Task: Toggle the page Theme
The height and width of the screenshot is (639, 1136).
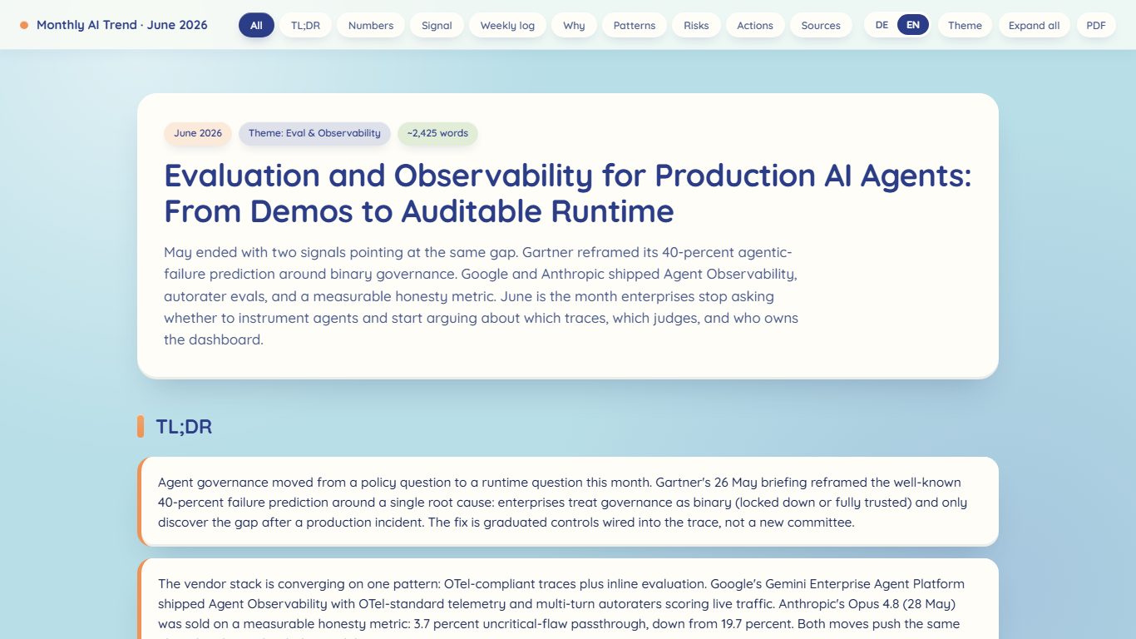Action: [965, 25]
